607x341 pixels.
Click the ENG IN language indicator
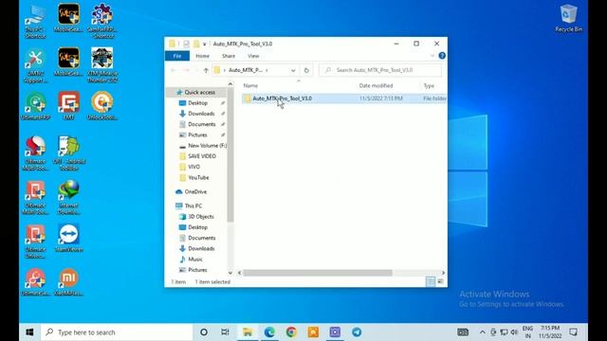tap(527, 332)
